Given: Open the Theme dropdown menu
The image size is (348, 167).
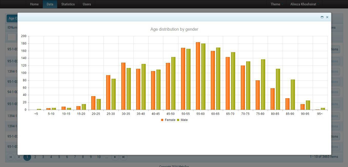Looking at the screenshot, I should 276,4.
